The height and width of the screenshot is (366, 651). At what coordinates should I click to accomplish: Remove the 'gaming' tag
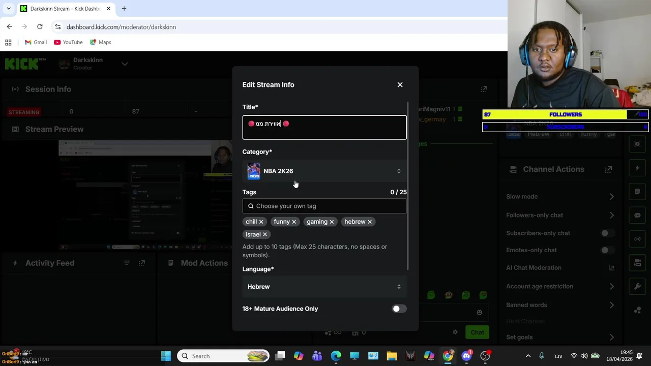pyautogui.click(x=332, y=222)
